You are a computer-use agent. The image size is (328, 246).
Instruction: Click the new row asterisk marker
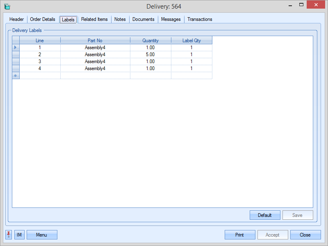pos(16,75)
